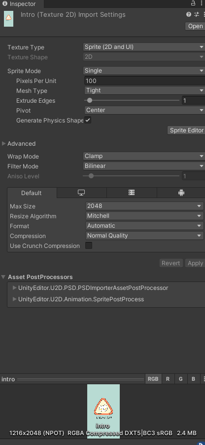The image size is (205, 445).
Task: Toggle the Generate Physics Shape checkbox
Action: (x=88, y=121)
